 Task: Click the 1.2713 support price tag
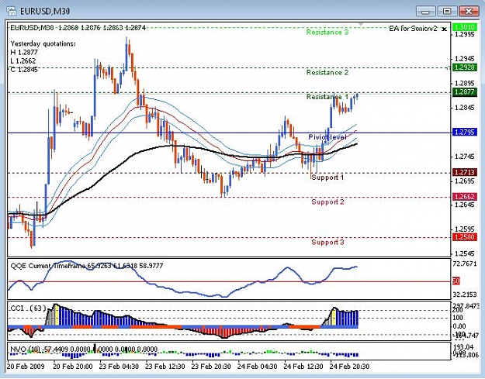[x=465, y=172]
